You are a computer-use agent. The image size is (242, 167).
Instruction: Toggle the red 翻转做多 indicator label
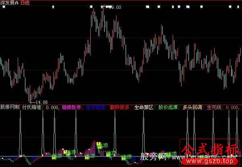(120, 107)
